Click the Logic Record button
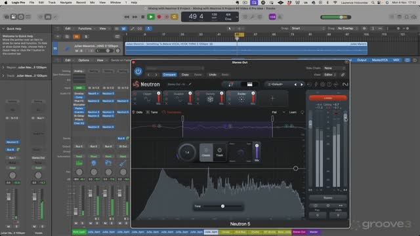 point(159,17)
